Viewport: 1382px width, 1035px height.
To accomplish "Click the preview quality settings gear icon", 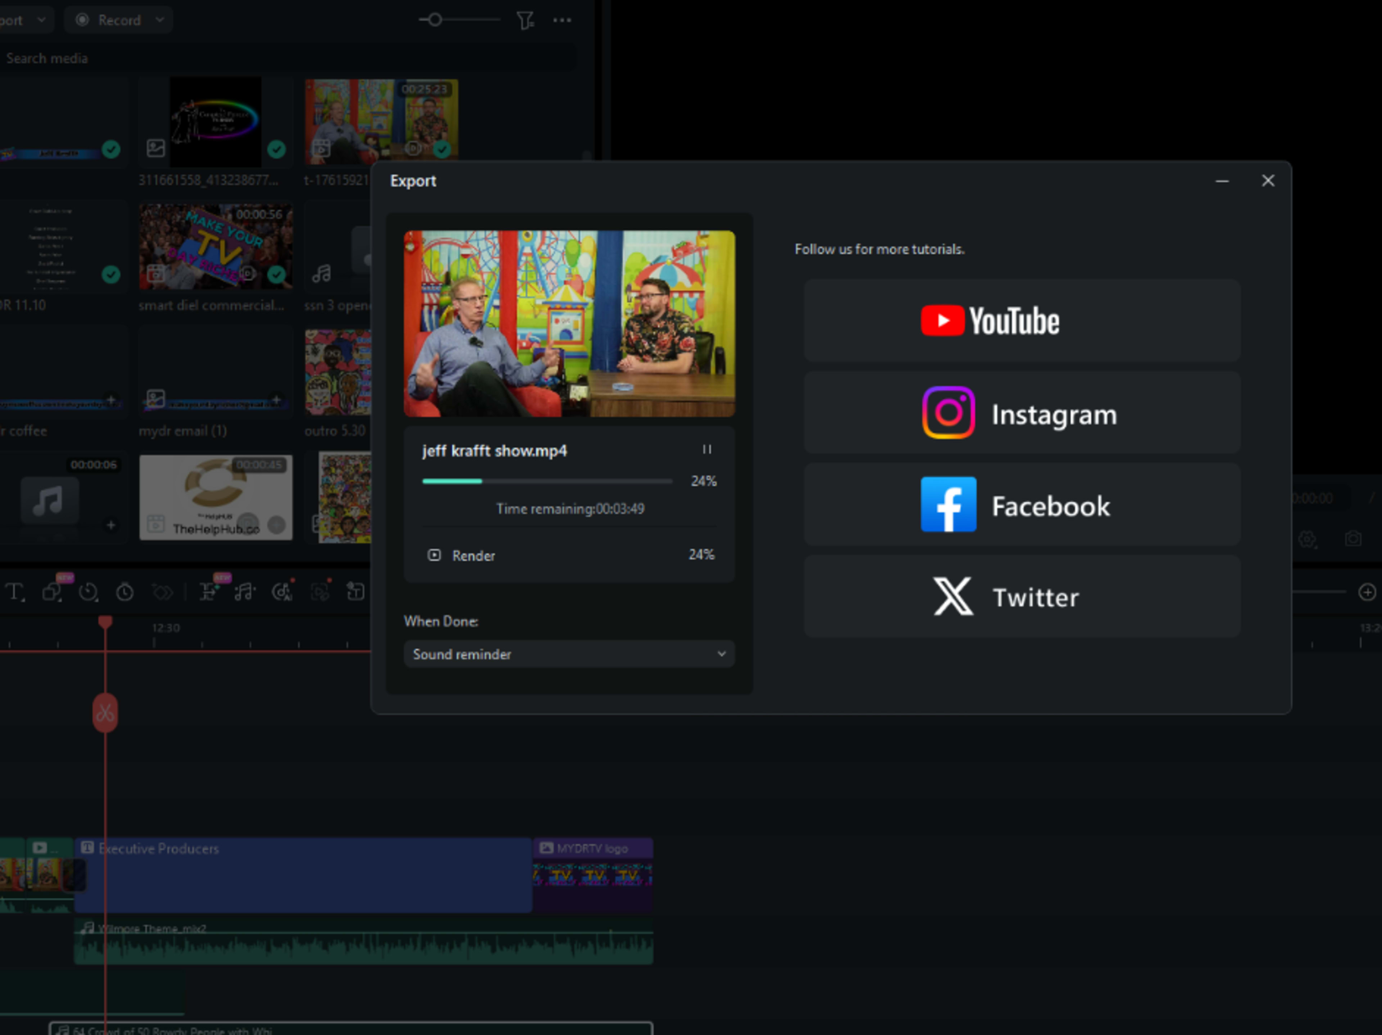I will 1308,539.
